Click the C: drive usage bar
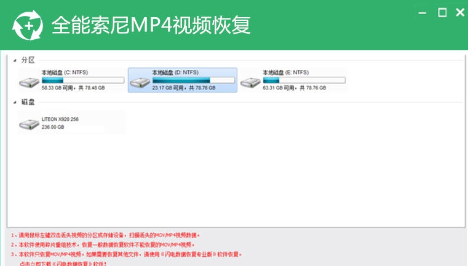This screenshot has width=468, height=266. click(x=83, y=80)
